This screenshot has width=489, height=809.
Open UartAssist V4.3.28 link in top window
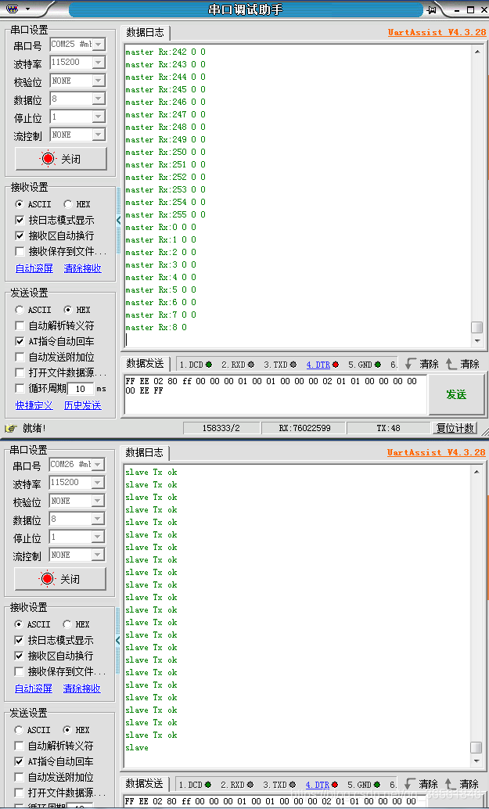pyautogui.click(x=437, y=33)
